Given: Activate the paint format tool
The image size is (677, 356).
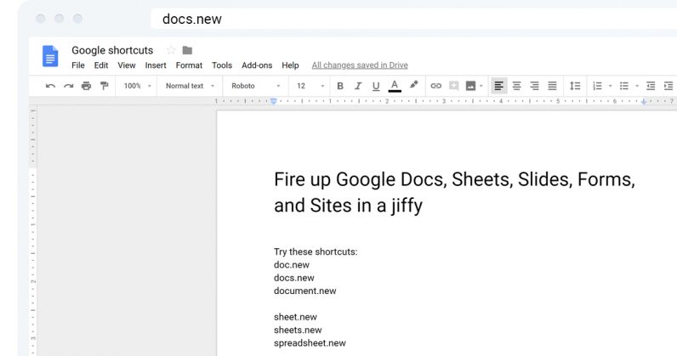Looking at the screenshot, I should [x=104, y=86].
